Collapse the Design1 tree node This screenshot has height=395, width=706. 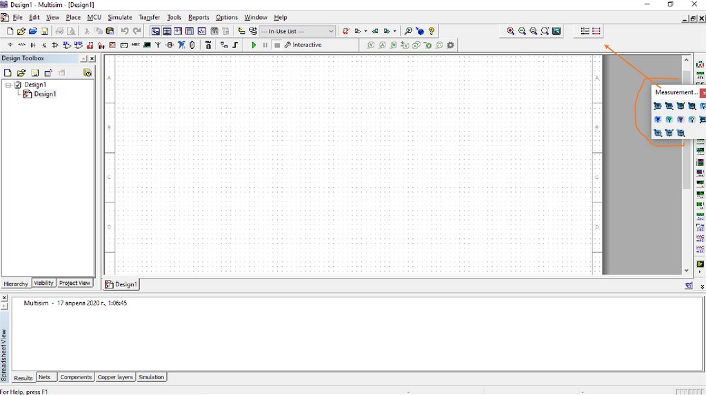point(8,85)
